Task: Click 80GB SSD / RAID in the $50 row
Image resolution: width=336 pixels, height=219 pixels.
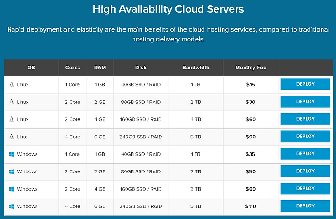Action: (141, 171)
